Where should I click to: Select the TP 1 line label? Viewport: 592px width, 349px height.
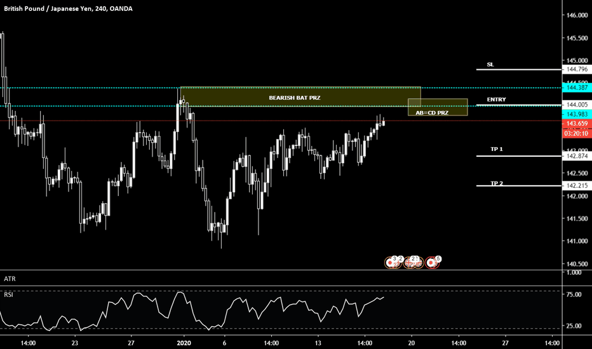496,148
